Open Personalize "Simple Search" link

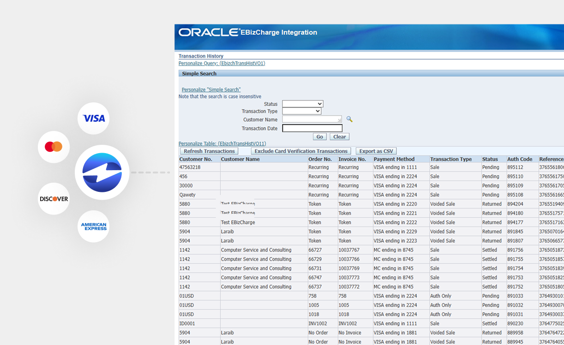[x=211, y=89]
